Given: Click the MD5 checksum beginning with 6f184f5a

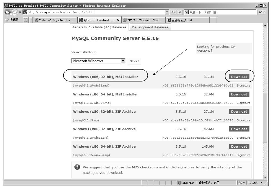Looking at the screenshot, I should point(202,86).
